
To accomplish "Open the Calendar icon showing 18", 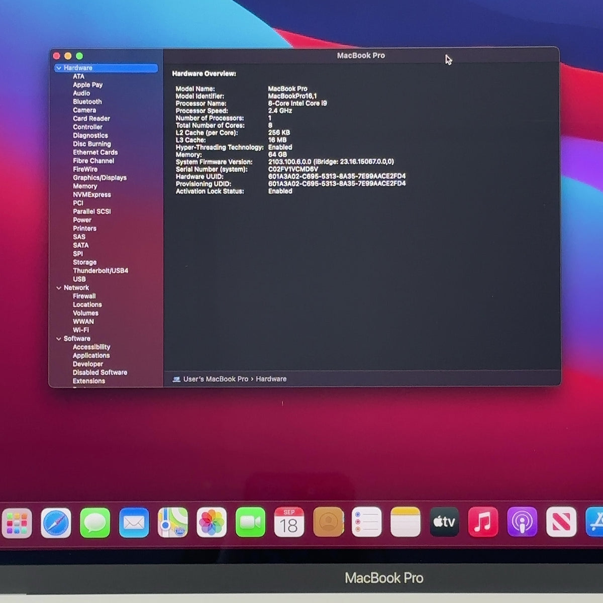I will coord(289,523).
